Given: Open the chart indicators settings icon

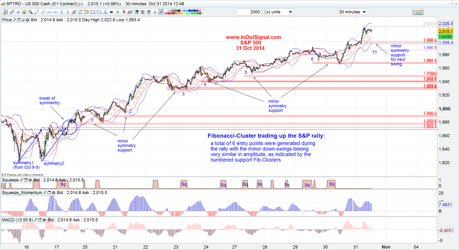Looking at the screenshot, I should pyautogui.click(x=6, y=12).
